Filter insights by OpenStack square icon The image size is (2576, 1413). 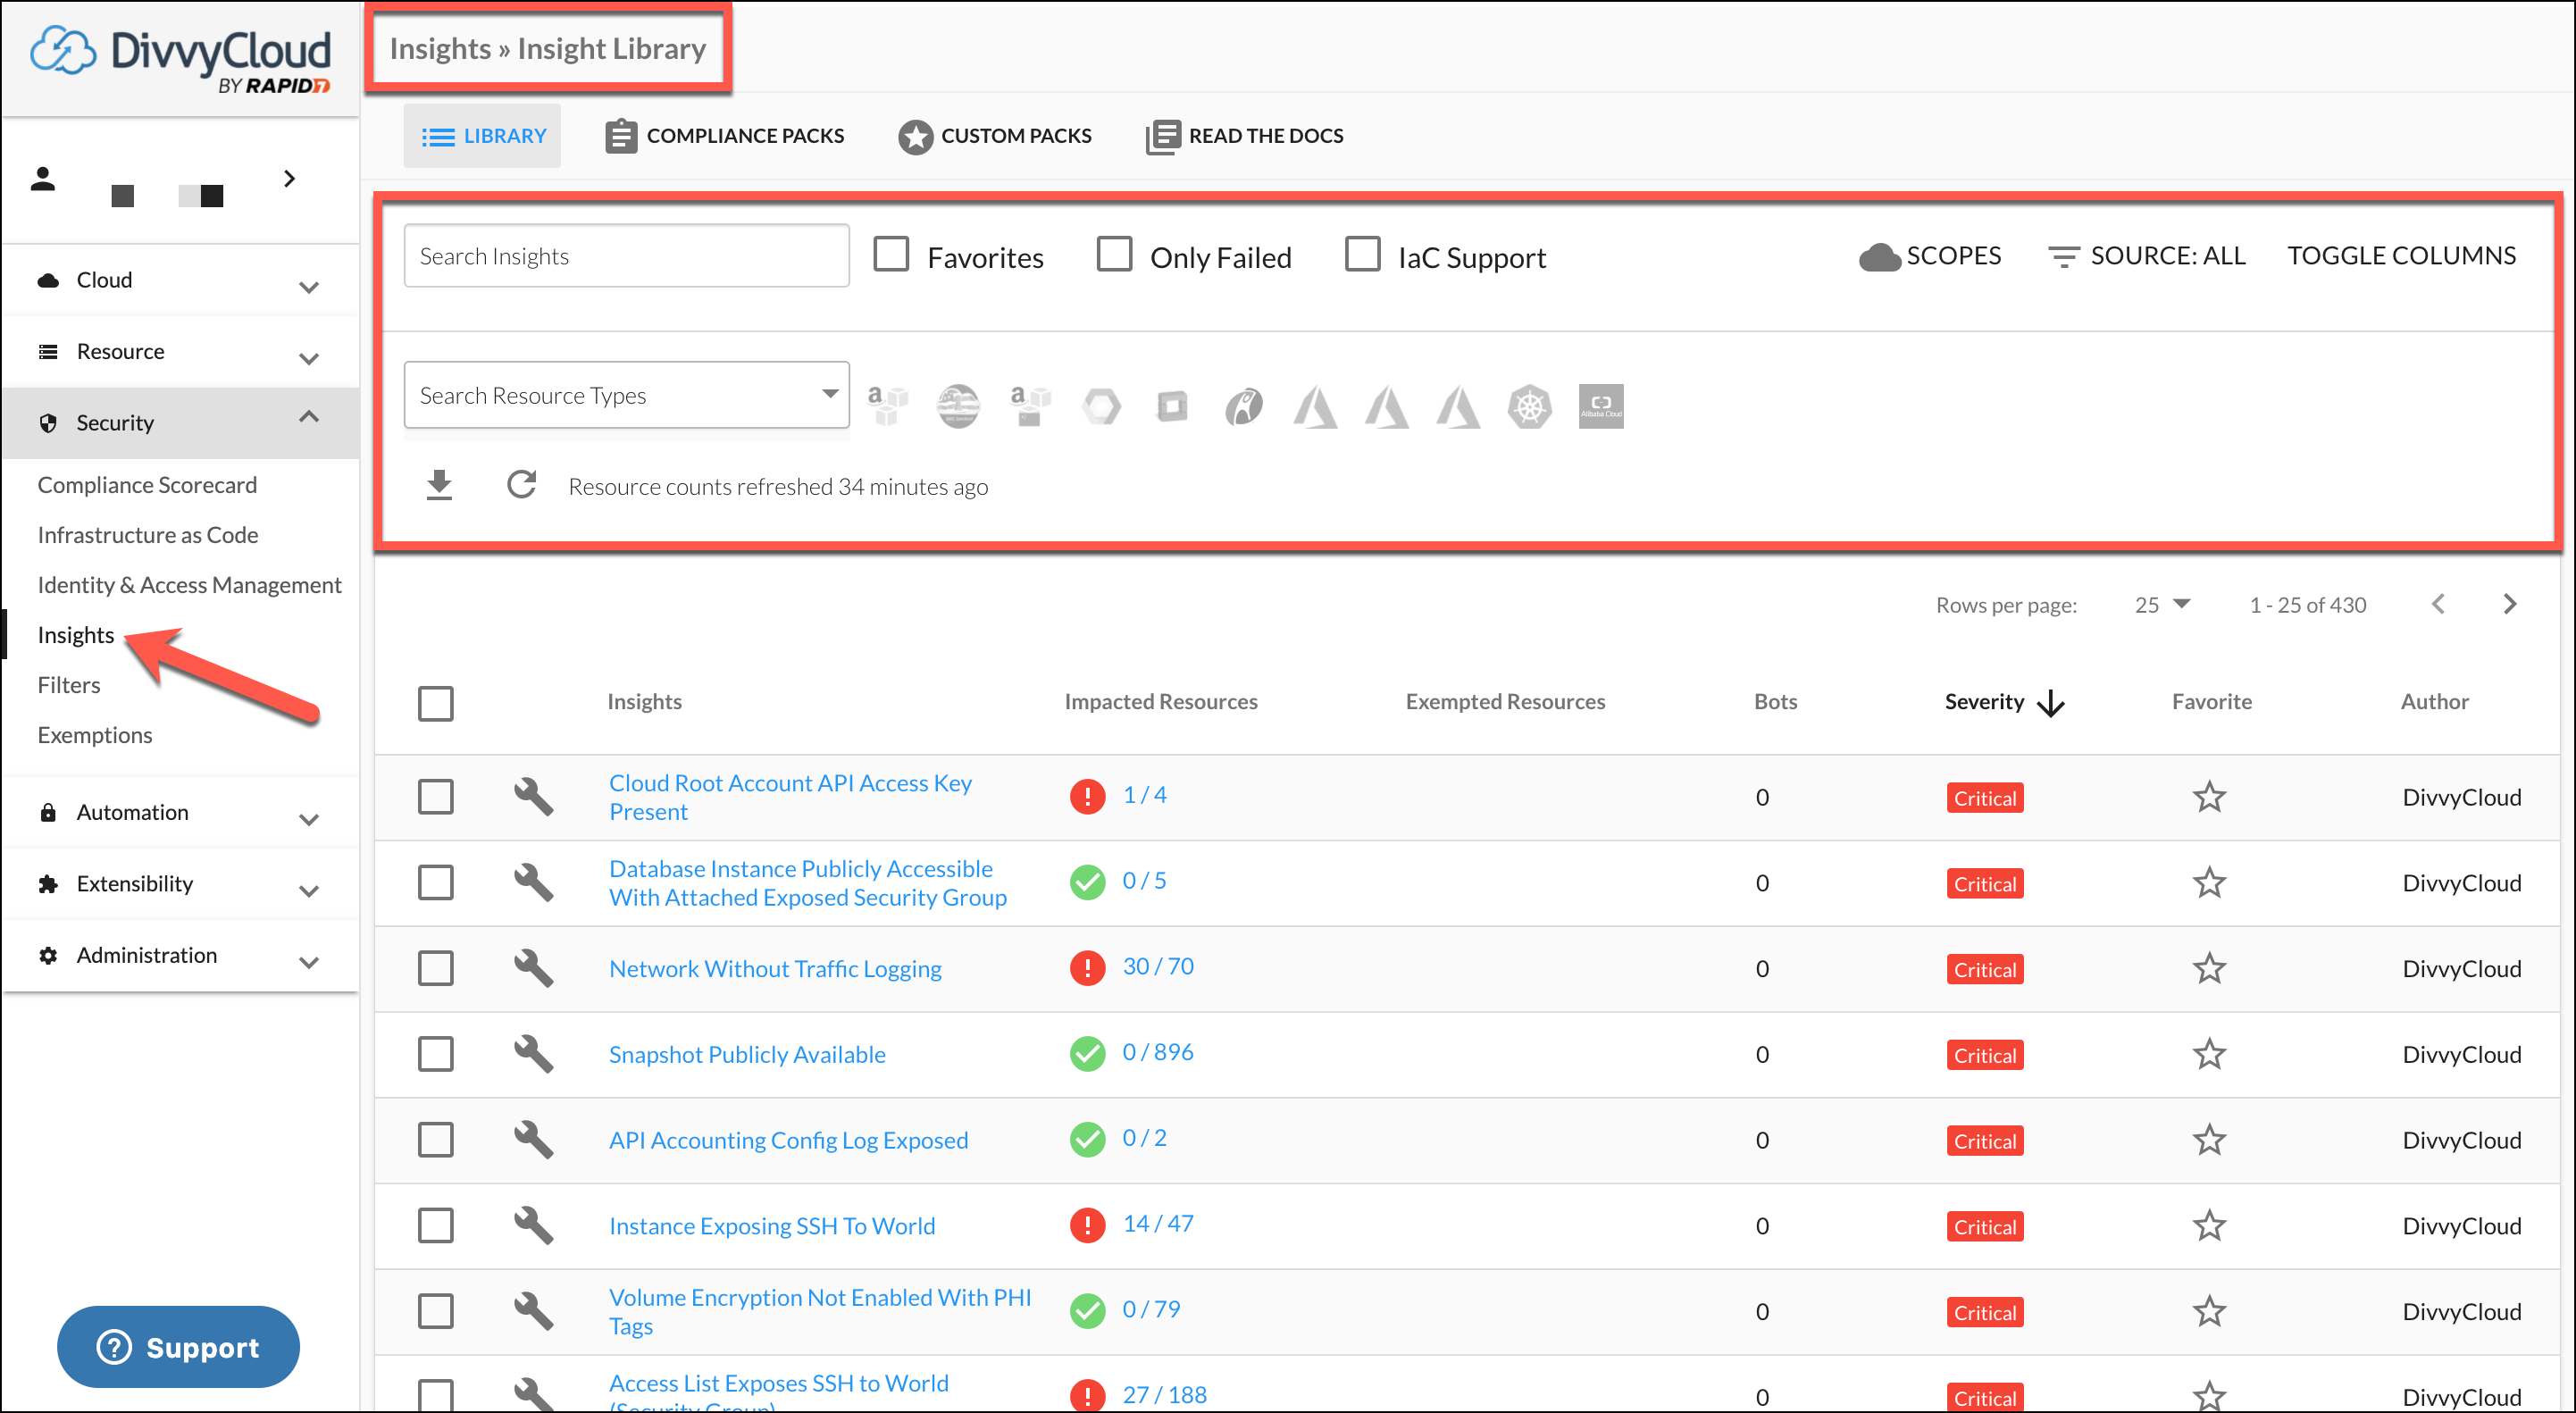1172,406
